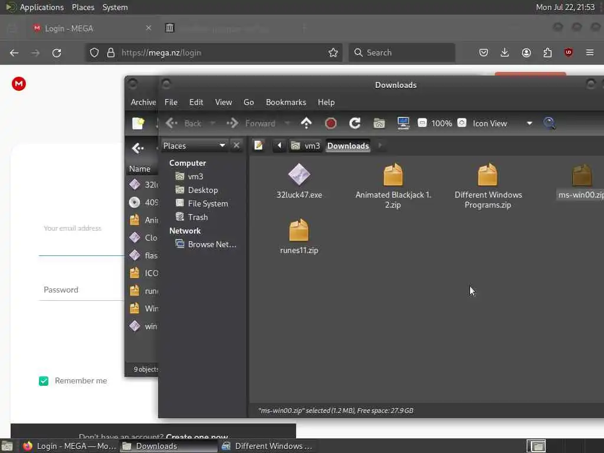Open the Places side pane dropdown

point(195,146)
